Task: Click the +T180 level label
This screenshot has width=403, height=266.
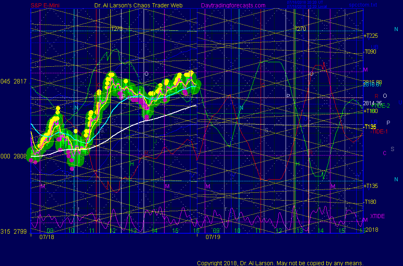Action: click(371, 111)
